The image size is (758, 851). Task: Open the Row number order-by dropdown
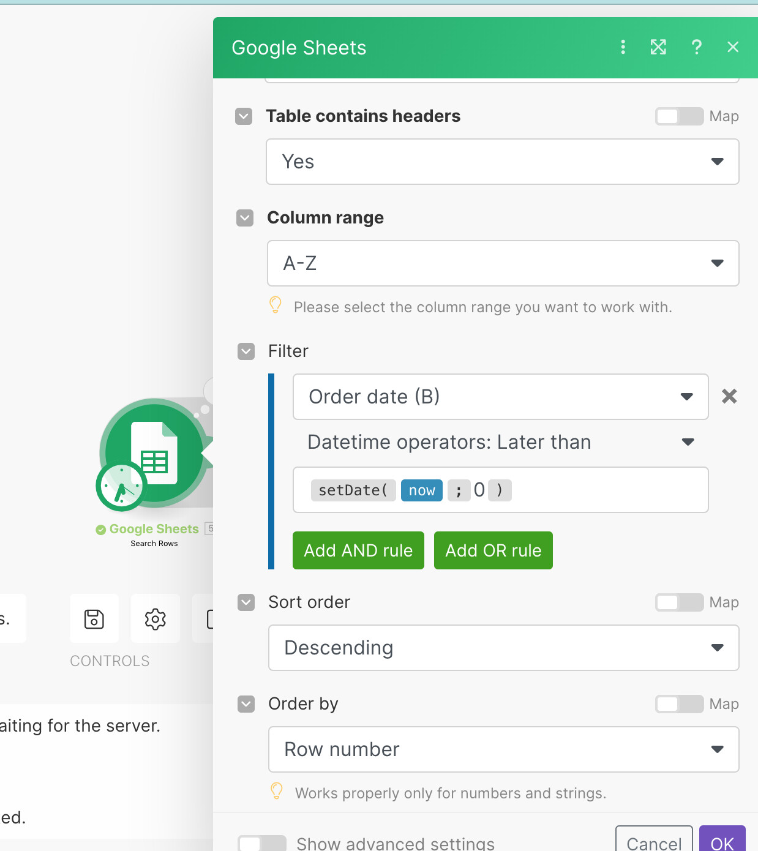pos(503,749)
